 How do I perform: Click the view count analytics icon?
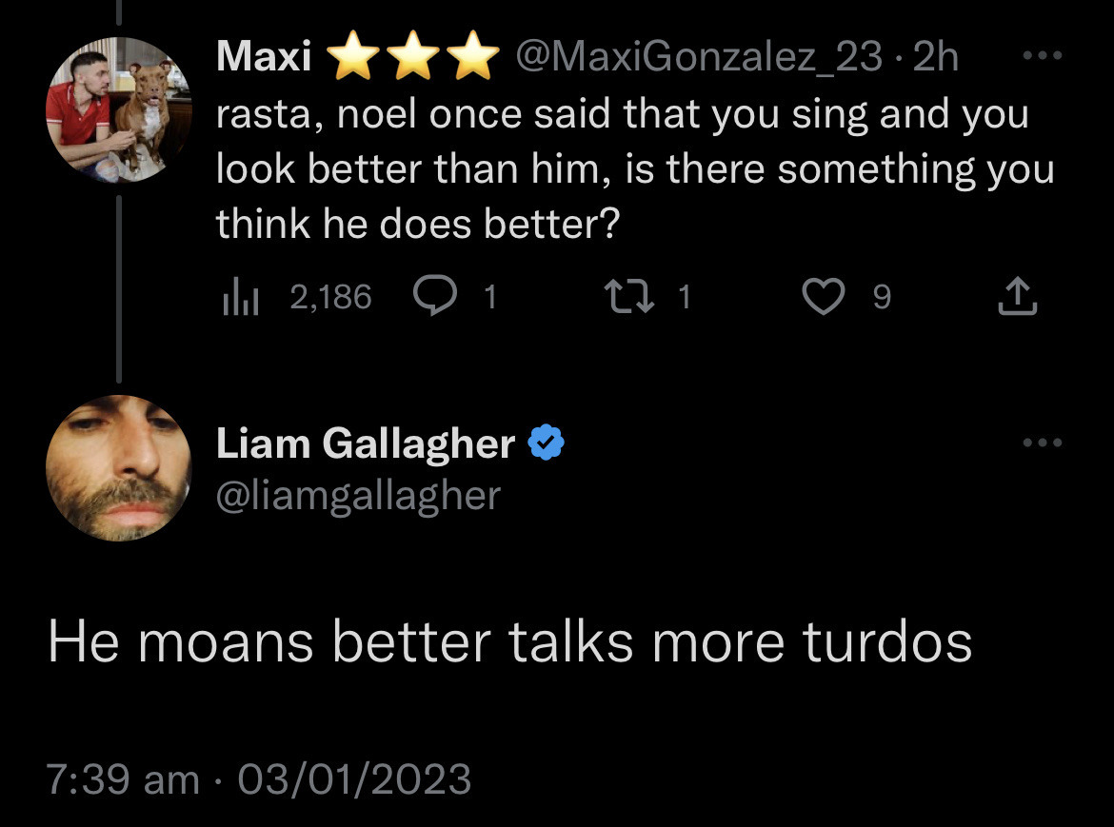240,297
